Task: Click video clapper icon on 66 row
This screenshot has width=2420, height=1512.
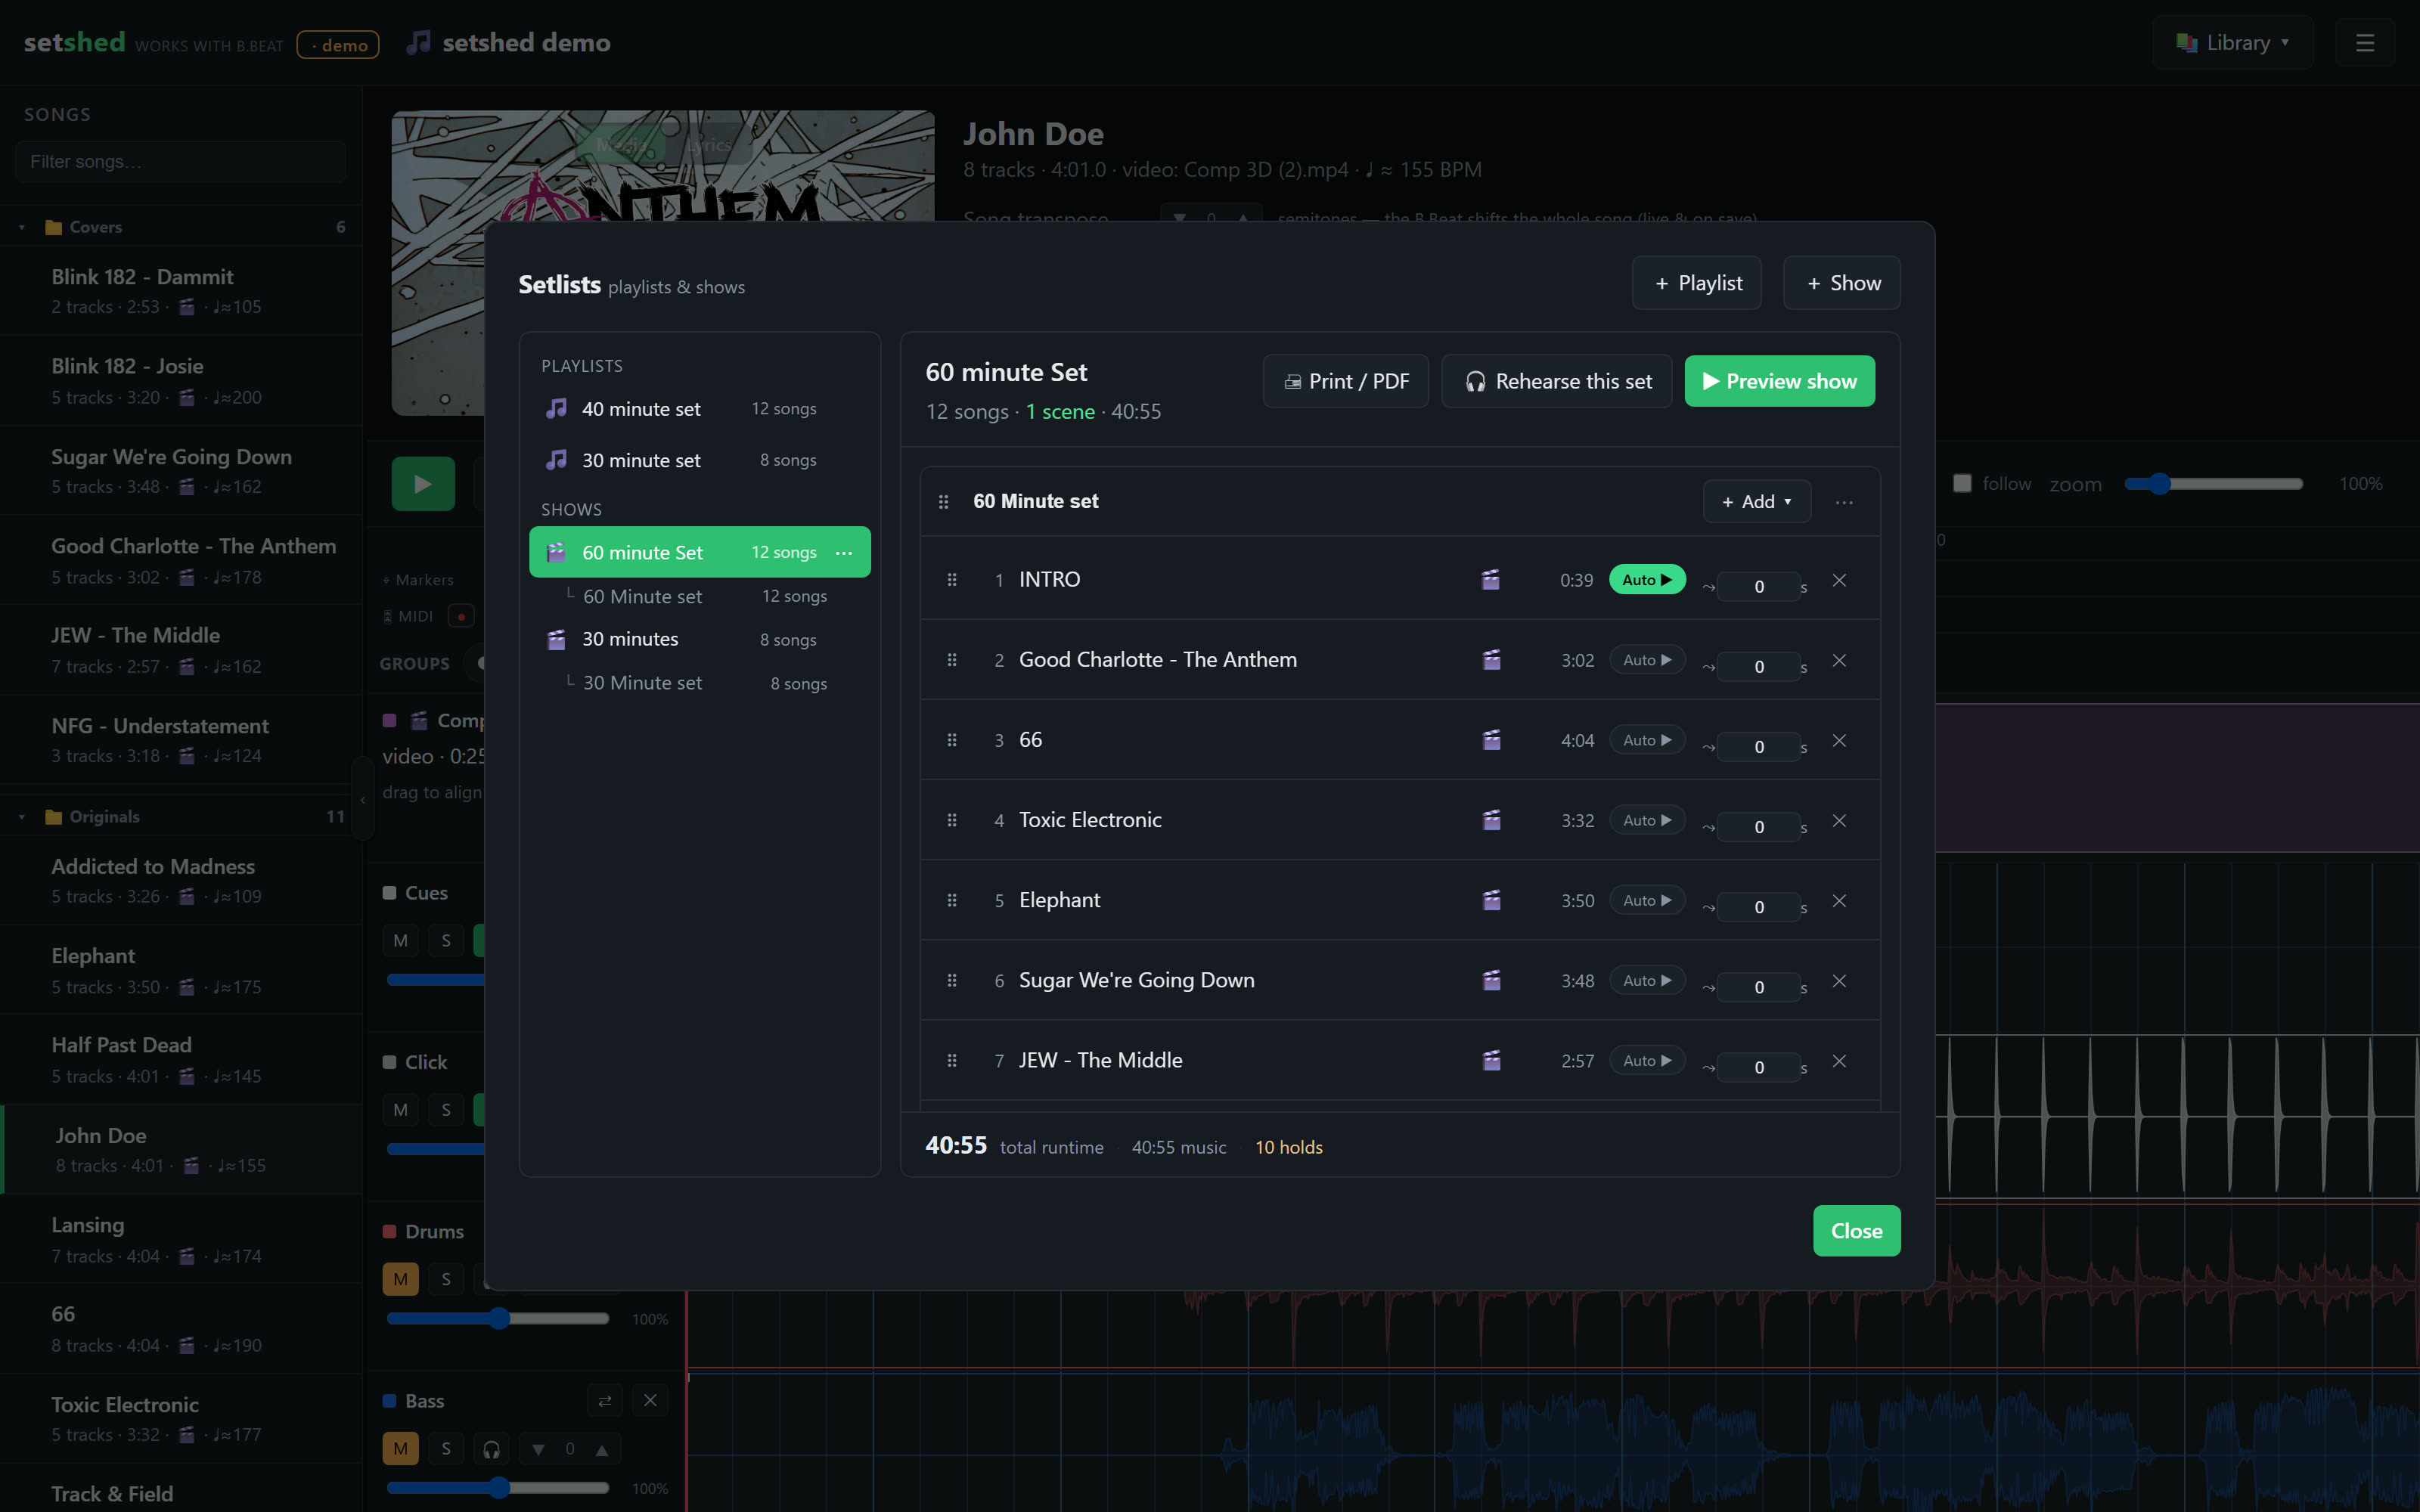Action: pos(1491,740)
